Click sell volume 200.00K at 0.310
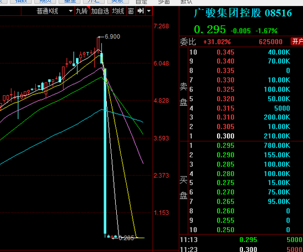This screenshot has height=252, width=303. click(277, 117)
